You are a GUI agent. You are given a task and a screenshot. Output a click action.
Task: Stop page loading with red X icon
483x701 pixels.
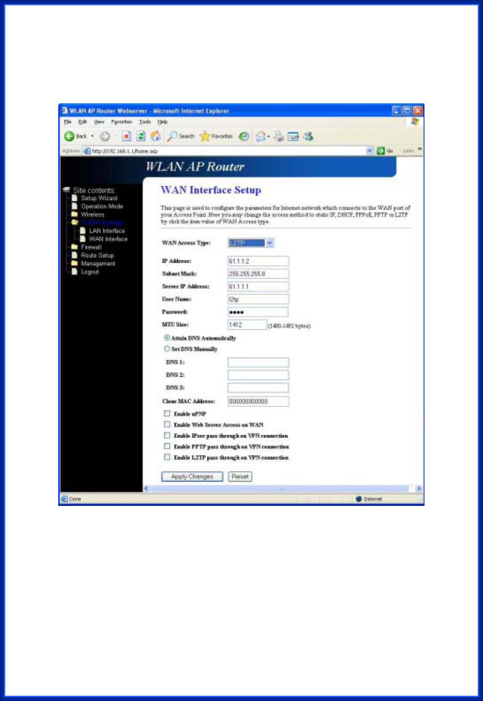[x=126, y=136]
